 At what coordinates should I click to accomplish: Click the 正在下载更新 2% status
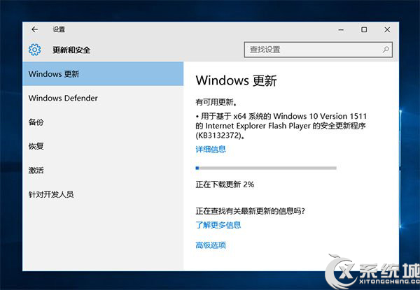pos(225,184)
